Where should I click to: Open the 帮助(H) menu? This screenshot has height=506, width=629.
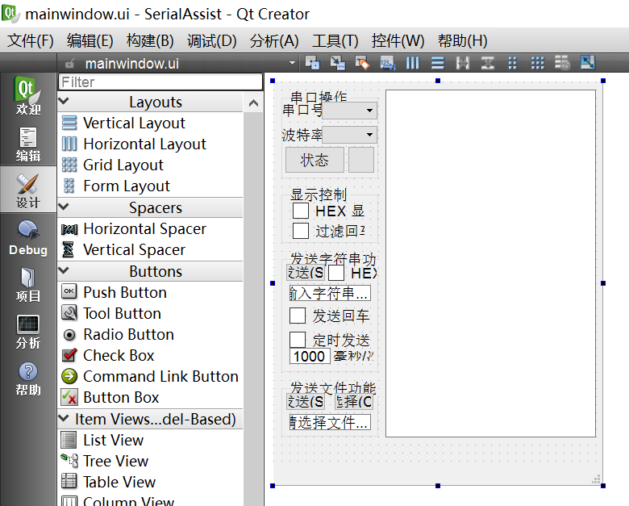click(463, 40)
